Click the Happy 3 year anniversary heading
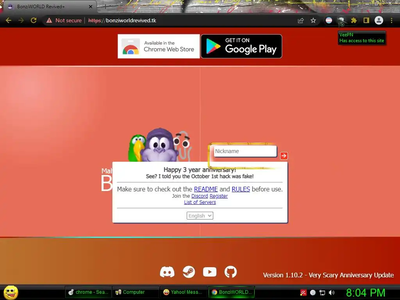The image size is (400, 300). (200, 170)
